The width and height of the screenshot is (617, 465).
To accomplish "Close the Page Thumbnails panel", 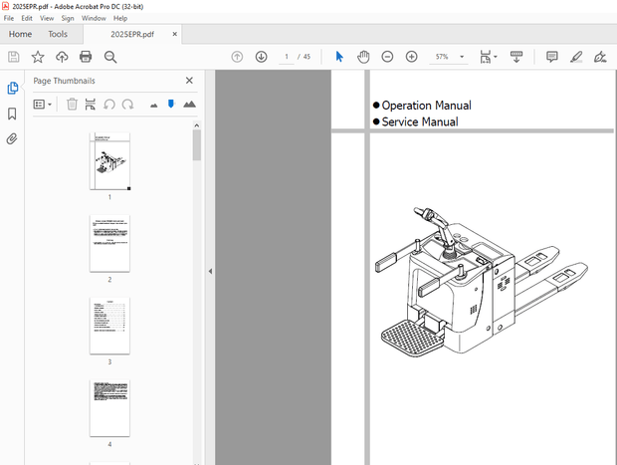I will point(189,81).
